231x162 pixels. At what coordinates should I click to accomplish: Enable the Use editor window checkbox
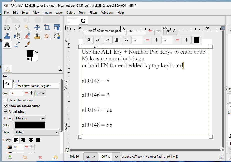pos(6,100)
